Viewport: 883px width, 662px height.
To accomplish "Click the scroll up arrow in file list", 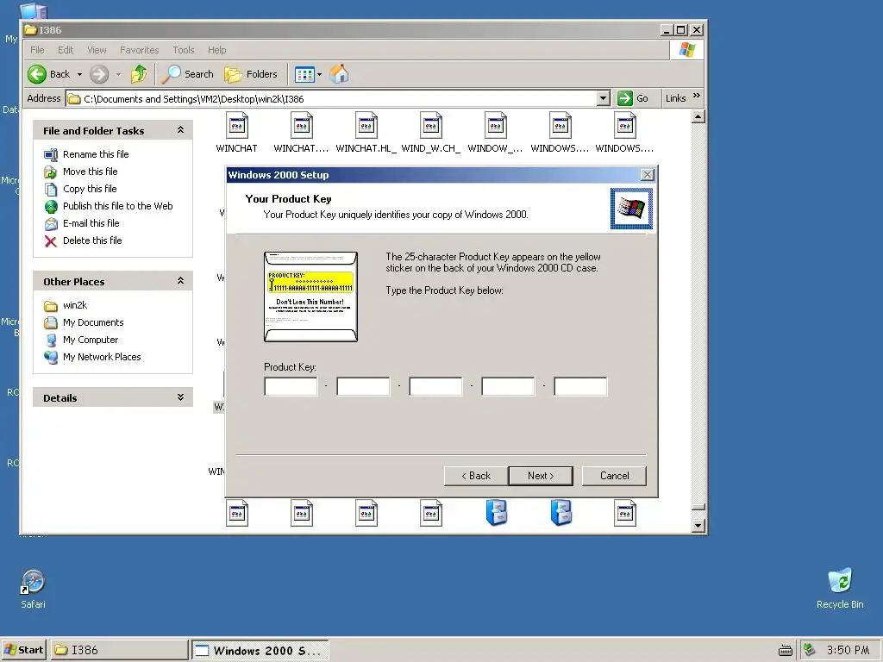I will (x=698, y=117).
